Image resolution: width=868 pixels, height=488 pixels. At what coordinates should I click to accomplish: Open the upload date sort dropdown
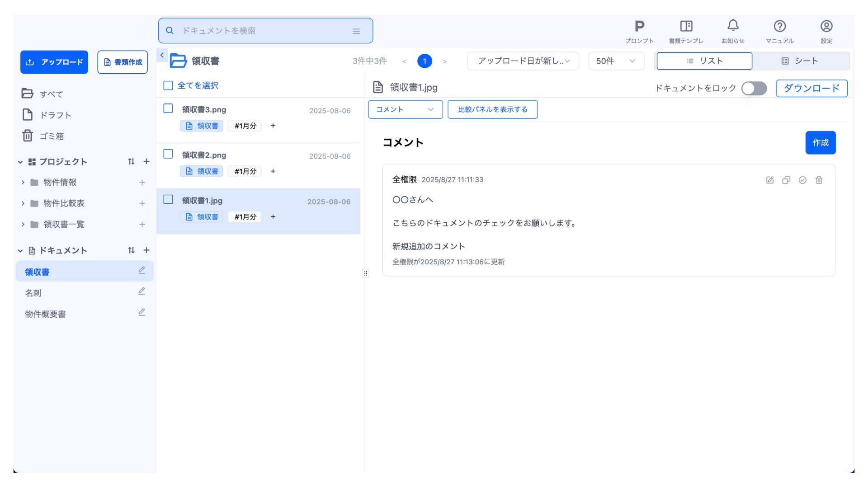(523, 61)
